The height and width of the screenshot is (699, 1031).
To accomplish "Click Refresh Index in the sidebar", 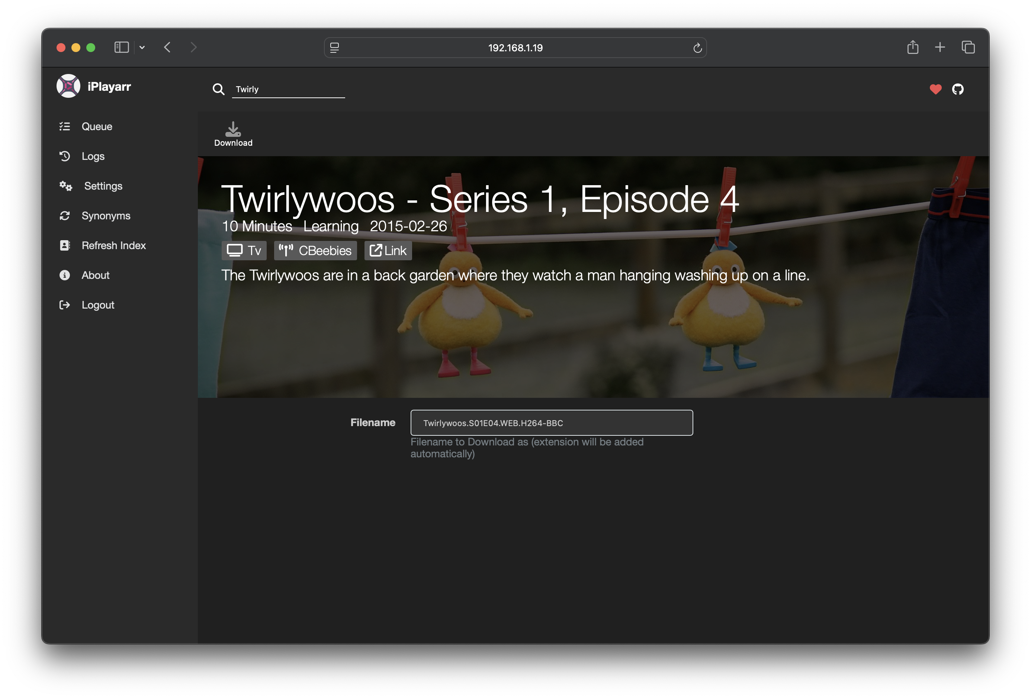I will click(x=113, y=245).
